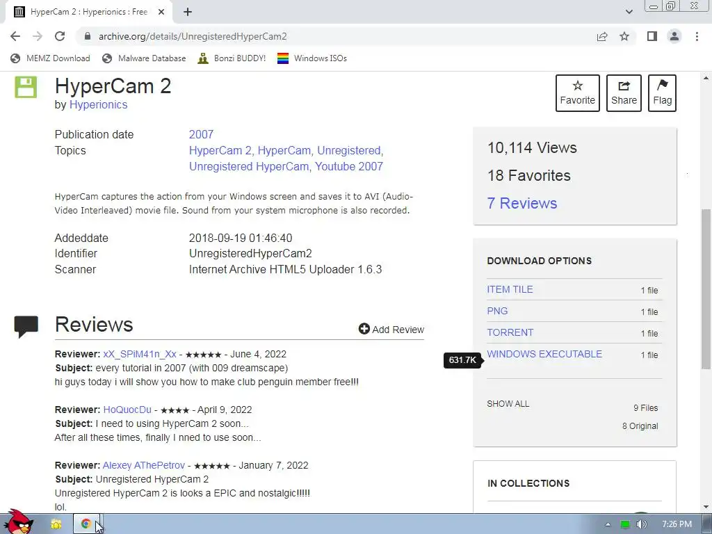
Task: Download the TORRENT file
Action: tap(510, 332)
